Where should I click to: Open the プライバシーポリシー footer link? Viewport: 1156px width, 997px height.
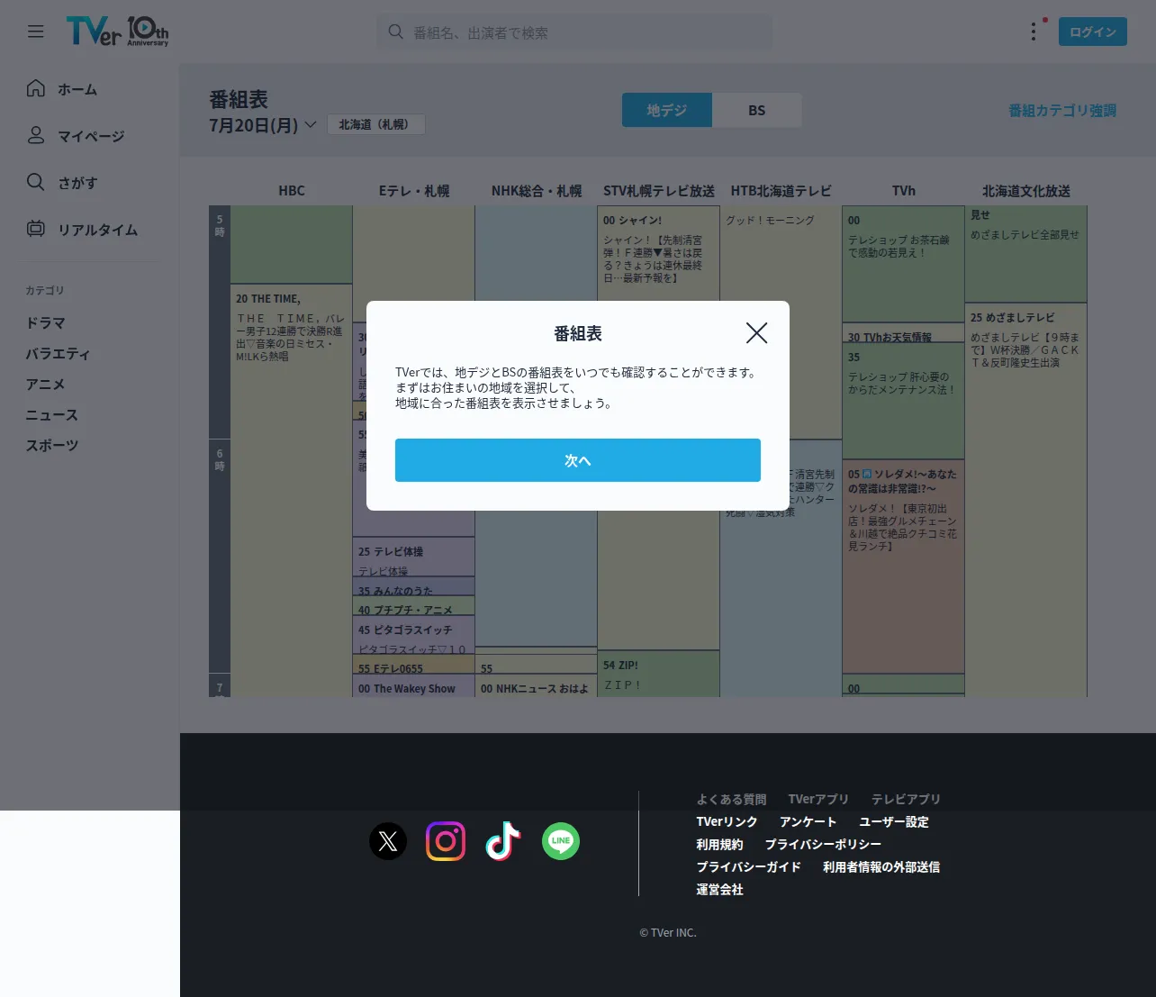coord(823,844)
